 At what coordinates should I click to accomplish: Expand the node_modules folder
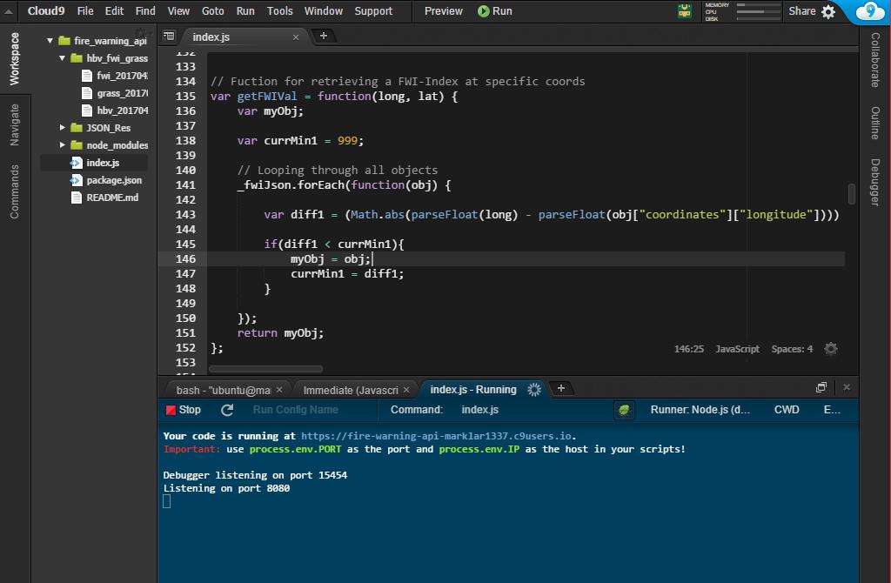pos(62,145)
